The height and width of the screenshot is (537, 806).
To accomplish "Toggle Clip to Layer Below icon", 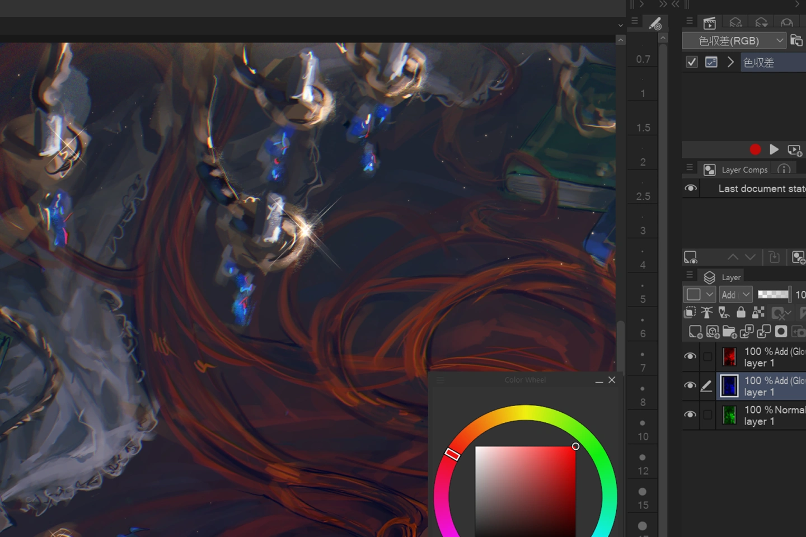I will click(x=690, y=313).
